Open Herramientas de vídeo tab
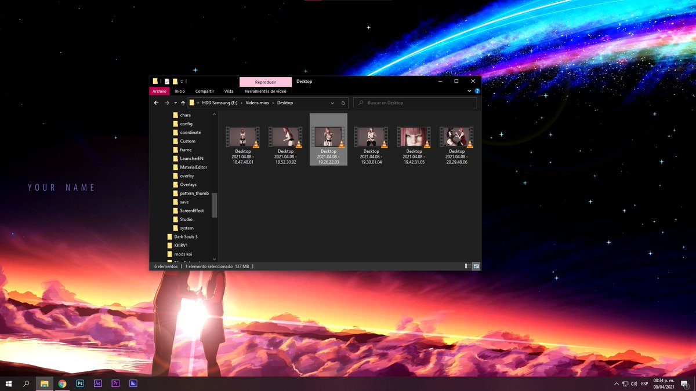696x391 pixels. point(266,91)
